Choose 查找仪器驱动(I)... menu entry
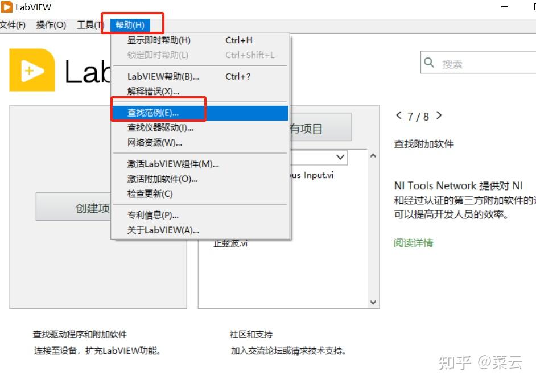Image resolution: width=536 pixels, height=384 pixels. tap(200, 128)
